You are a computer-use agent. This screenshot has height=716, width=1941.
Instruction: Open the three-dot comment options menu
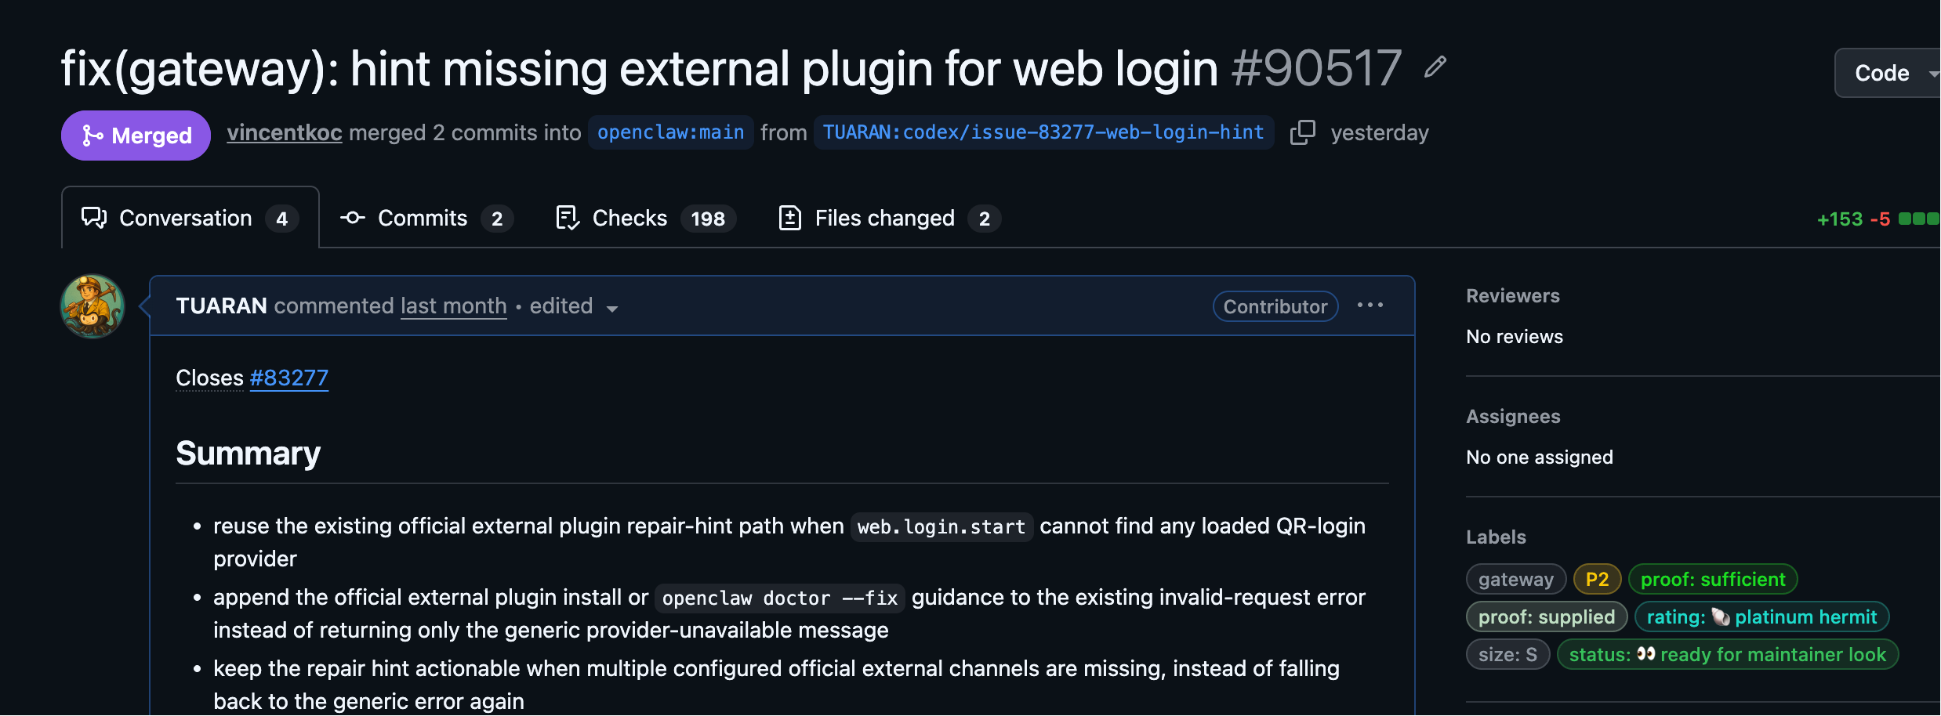[x=1370, y=306]
